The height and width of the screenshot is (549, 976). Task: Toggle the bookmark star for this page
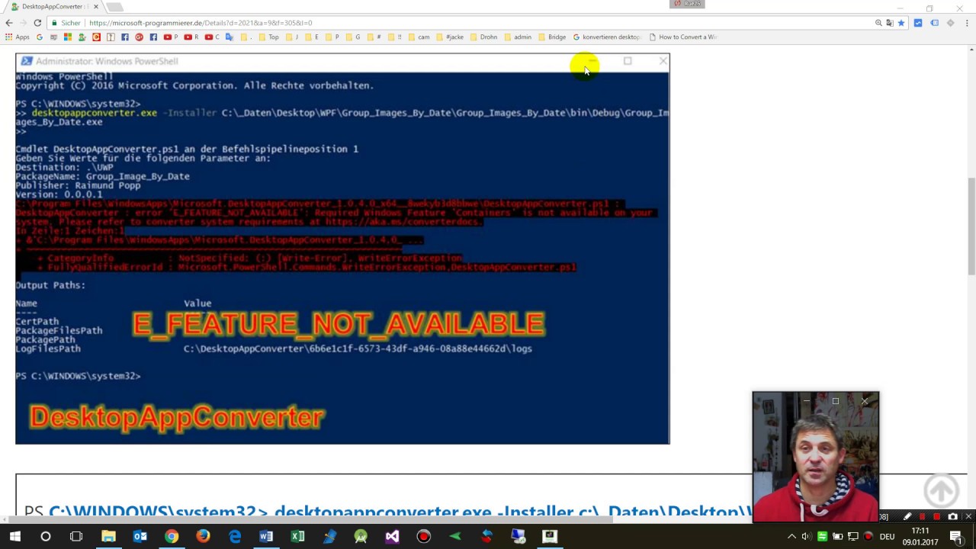[x=901, y=23]
